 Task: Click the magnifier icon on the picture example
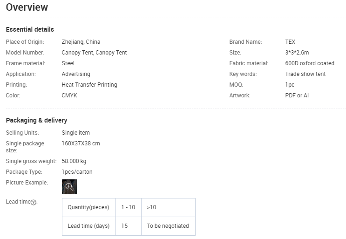[x=69, y=186]
